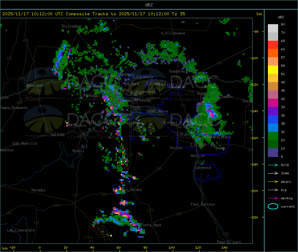Click the Bowen place label
The image size is (298, 252).
pos(220,148)
